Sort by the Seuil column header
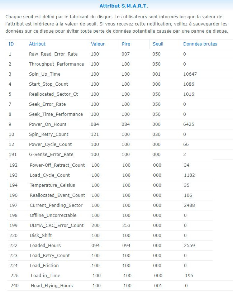The image size is (233, 294). (158, 44)
